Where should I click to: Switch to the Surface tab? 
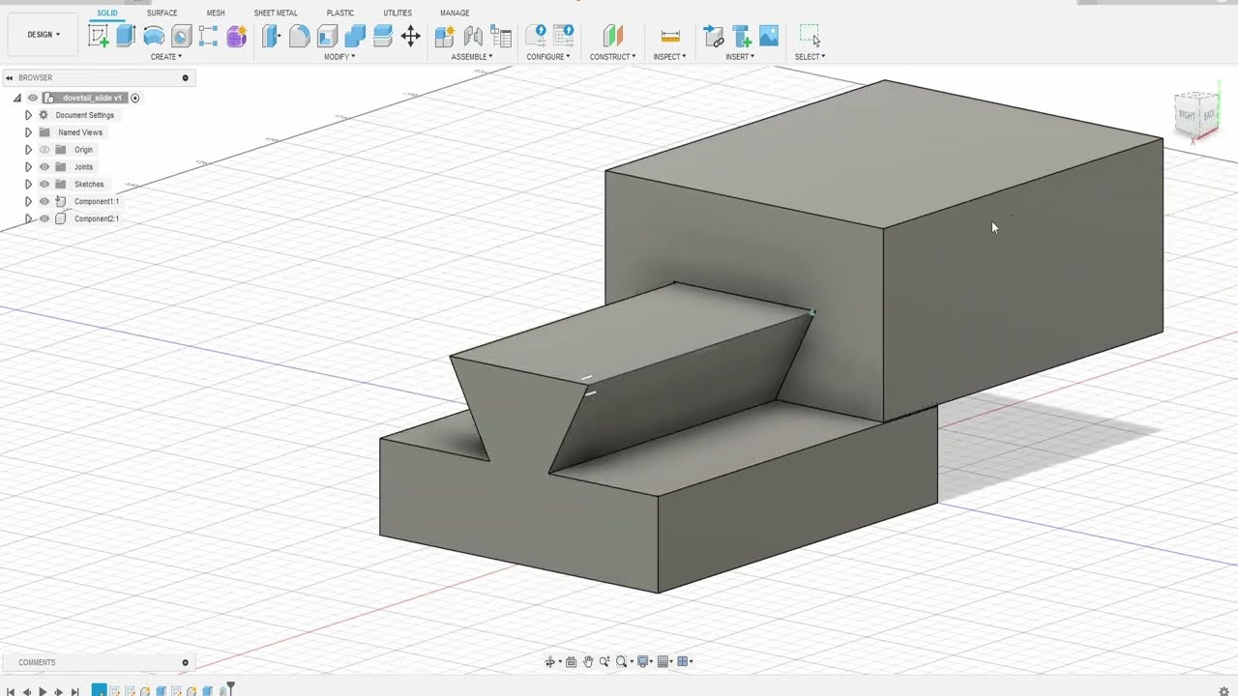pyautogui.click(x=162, y=13)
